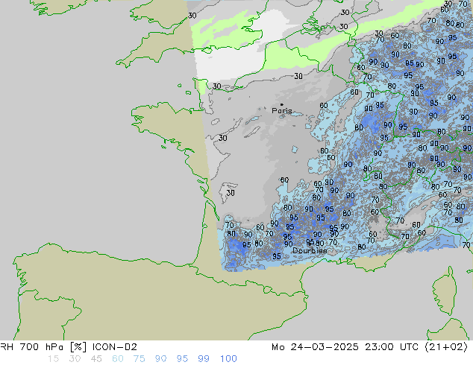Click the 95 value in the legend row
The image size is (473, 365).
coord(182,359)
